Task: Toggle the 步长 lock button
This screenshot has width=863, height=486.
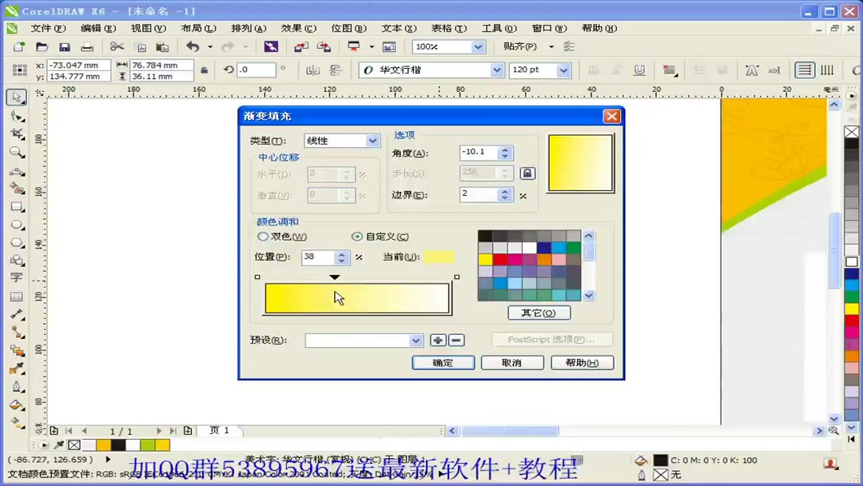Action: click(x=527, y=173)
